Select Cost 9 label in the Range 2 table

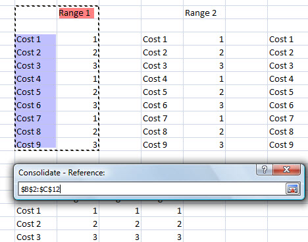click(x=155, y=145)
